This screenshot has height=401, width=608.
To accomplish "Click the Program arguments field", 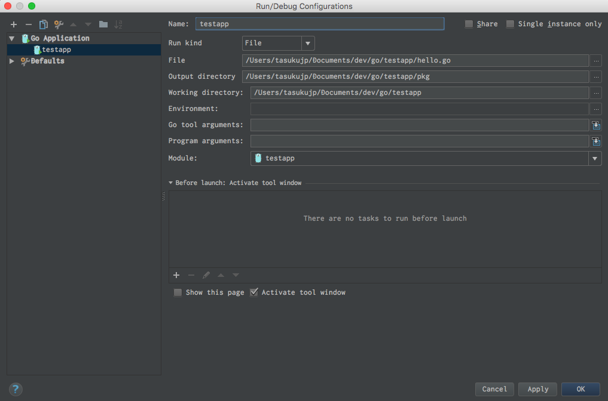I will click(420, 141).
